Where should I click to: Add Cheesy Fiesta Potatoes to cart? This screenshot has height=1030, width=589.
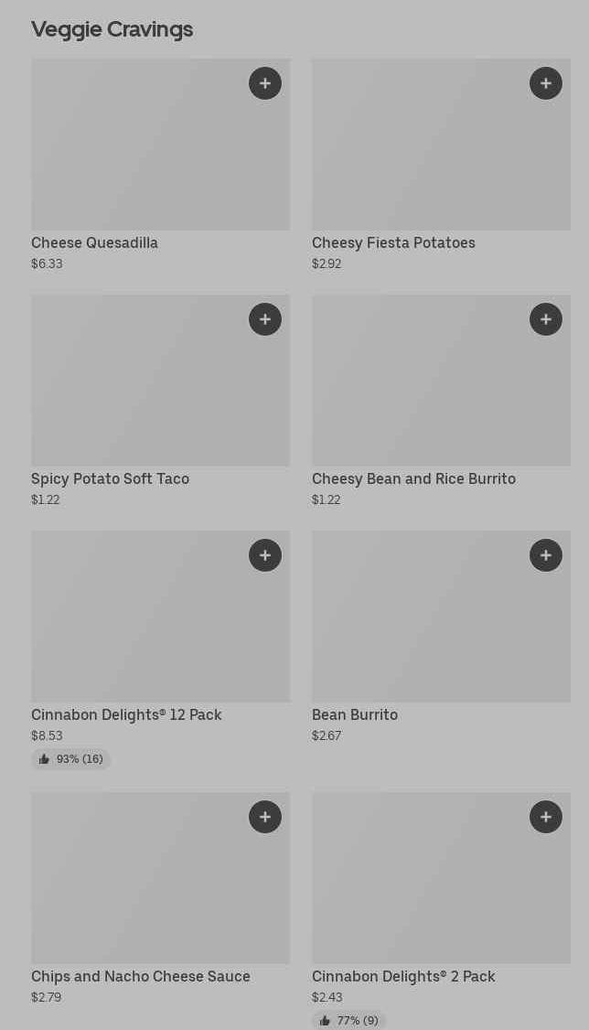[x=546, y=83]
